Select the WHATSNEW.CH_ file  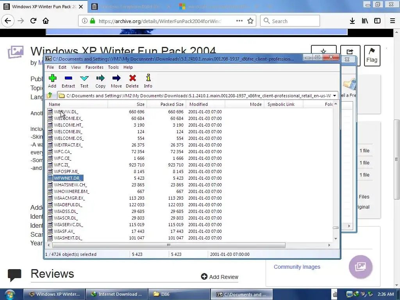[70, 185]
